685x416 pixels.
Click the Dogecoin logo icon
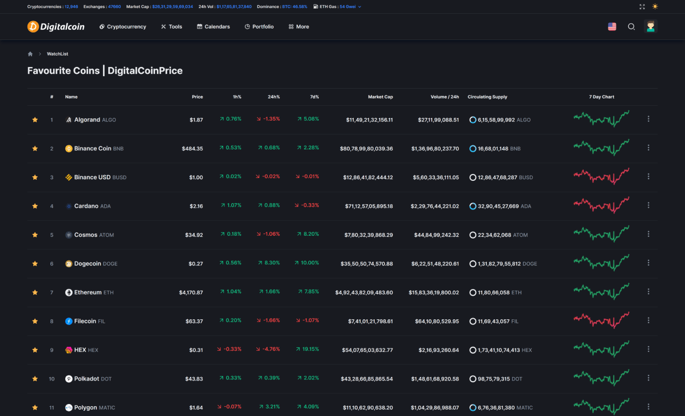[x=69, y=264]
